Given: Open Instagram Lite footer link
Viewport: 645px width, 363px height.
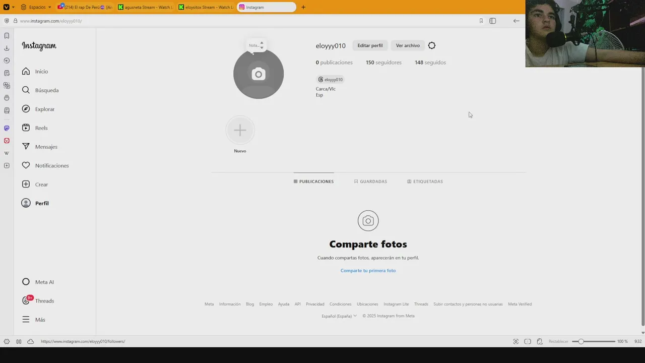Looking at the screenshot, I should tap(396, 304).
